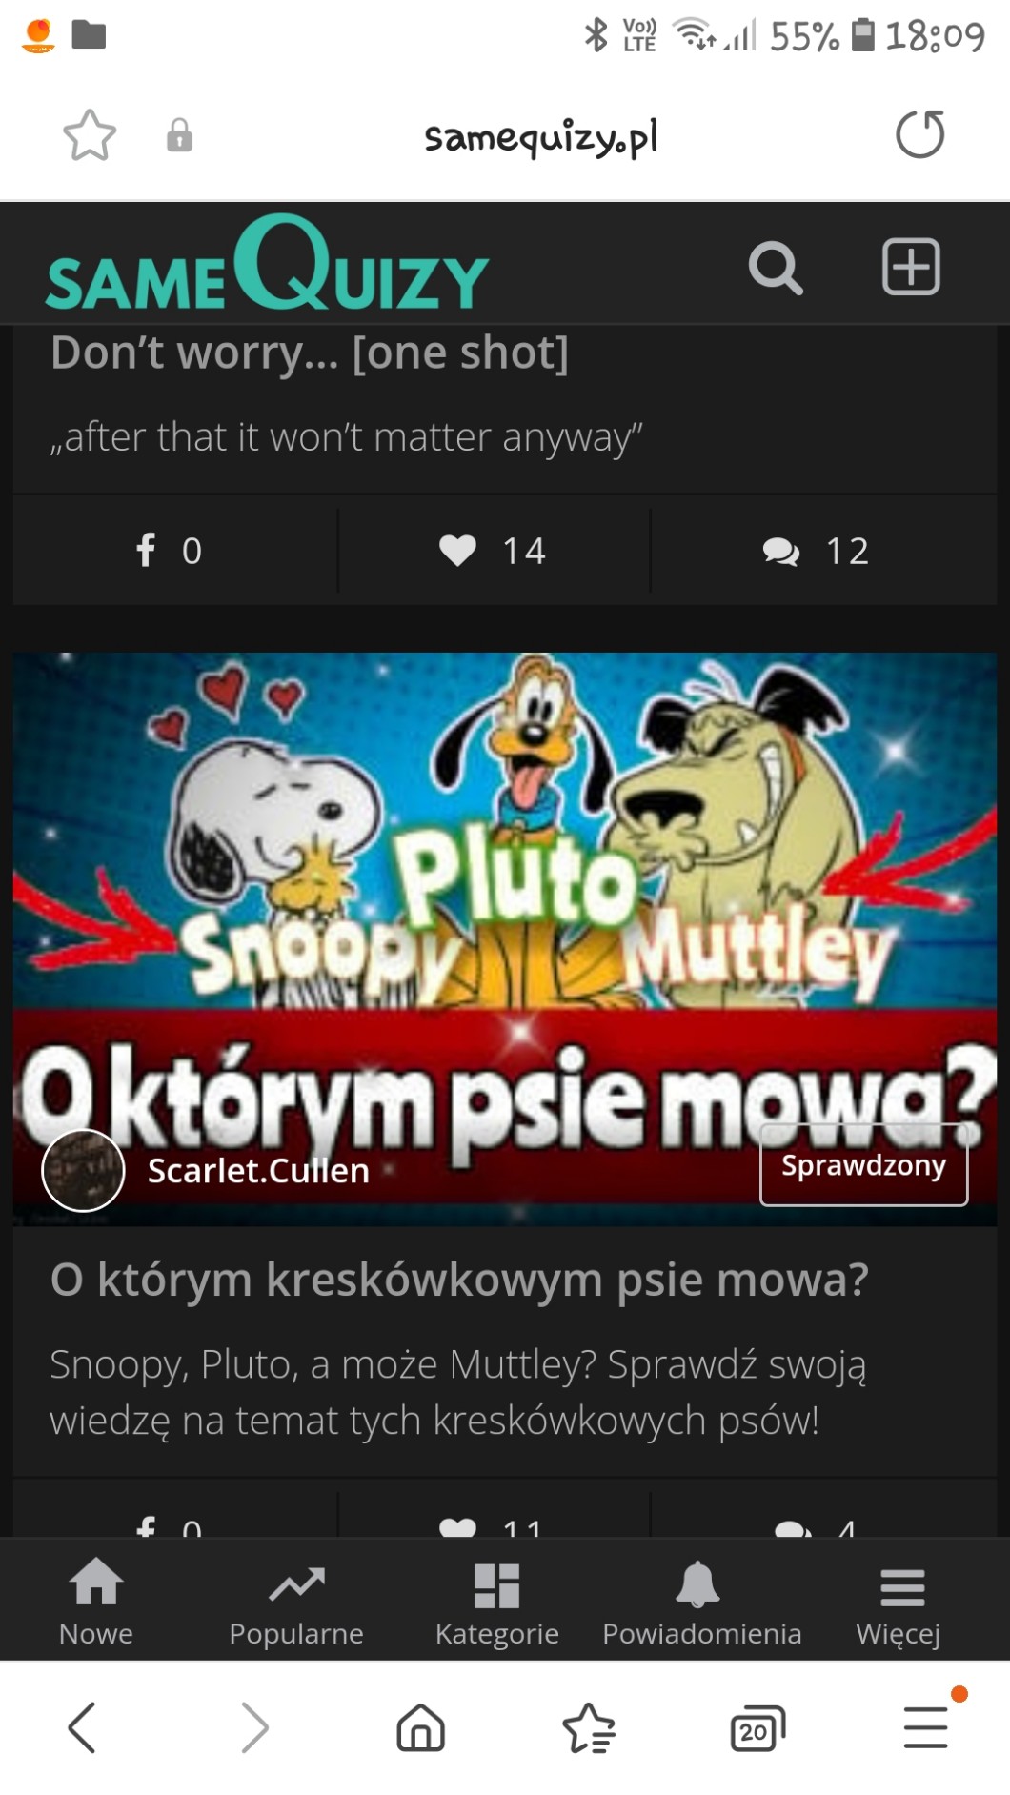Check Powiadomienia bell notifications
Viewport: 1010px width, 1795px height.
[701, 1603]
